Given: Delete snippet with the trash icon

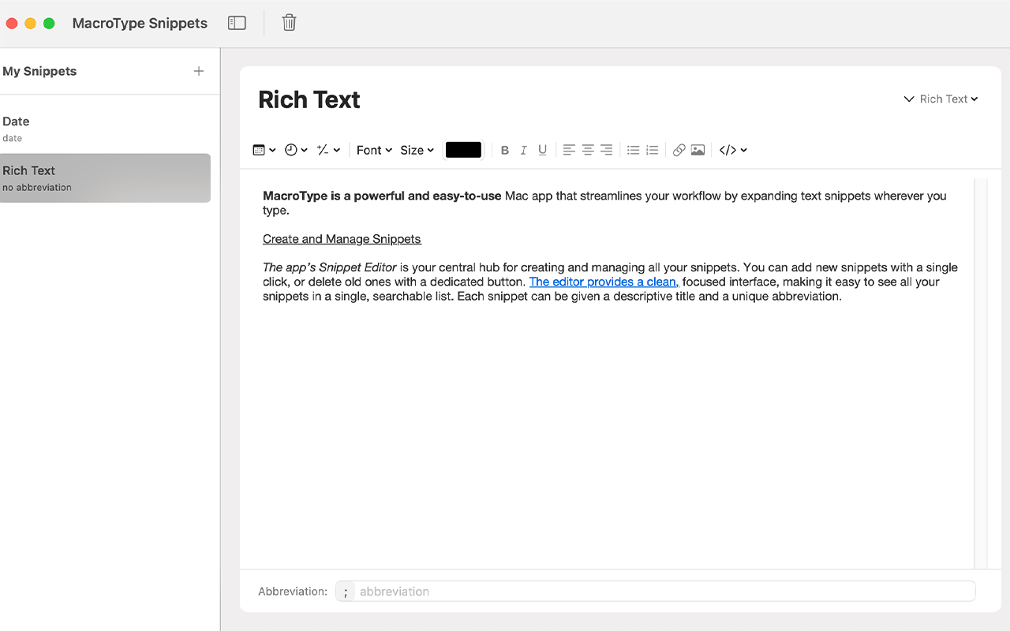Looking at the screenshot, I should coord(289,23).
